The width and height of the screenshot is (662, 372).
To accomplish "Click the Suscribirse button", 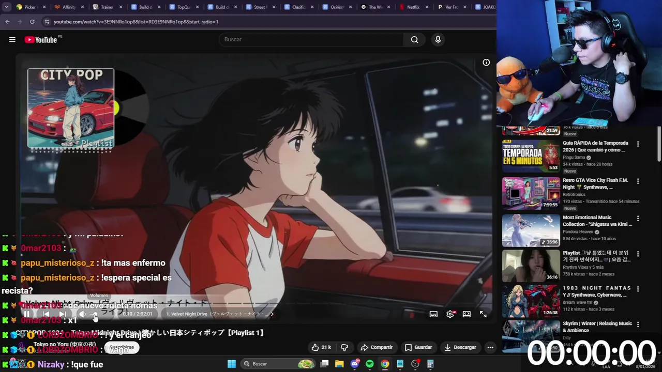I will (122, 348).
